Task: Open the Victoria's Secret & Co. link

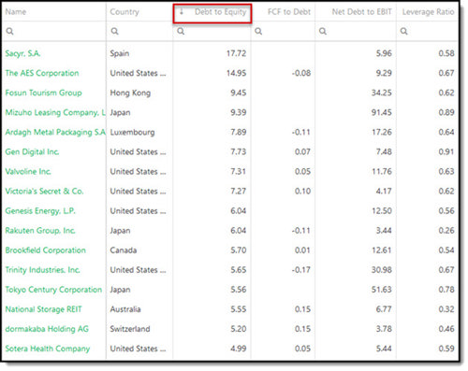Action: point(44,191)
